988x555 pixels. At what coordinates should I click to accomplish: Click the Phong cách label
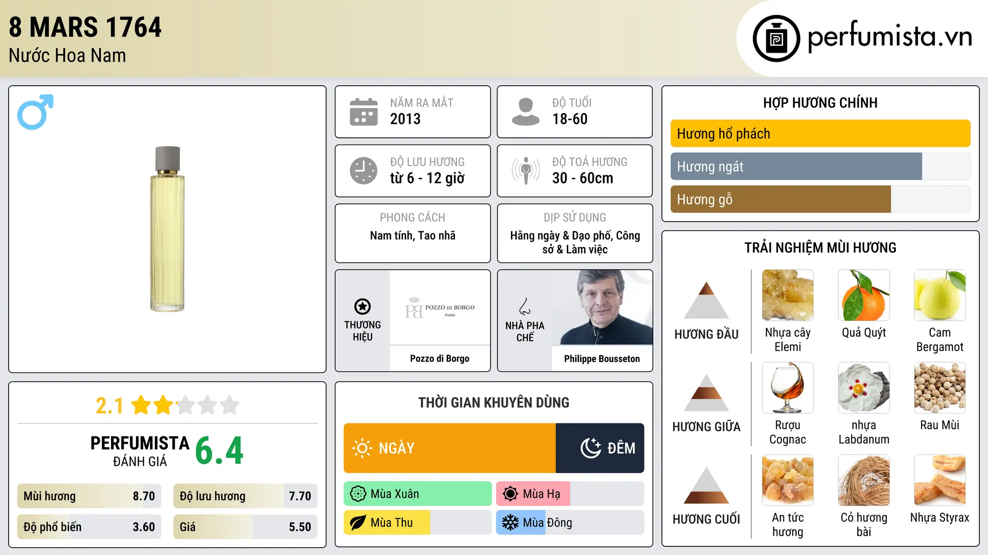pyautogui.click(x=412, y=218)
